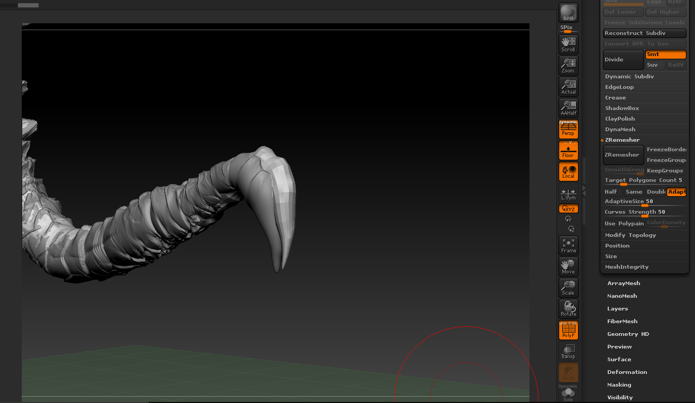Viewport: 695px width, 403px height.
Task: Click Del Lower button
Action: [x=624, y=12]
